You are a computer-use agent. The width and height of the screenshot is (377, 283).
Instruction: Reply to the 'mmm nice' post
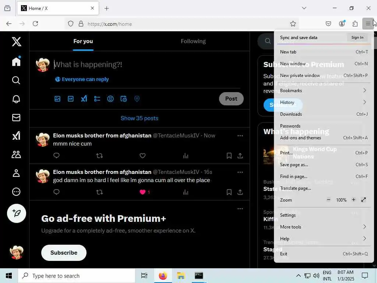coord(56,156)
